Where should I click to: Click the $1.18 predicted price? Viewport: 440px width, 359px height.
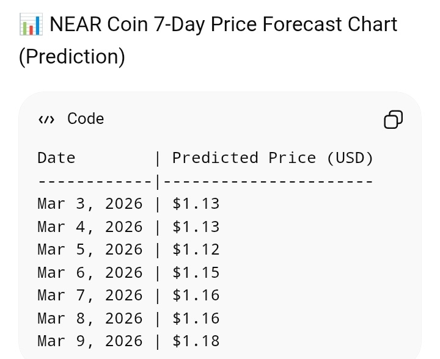[x=196, y=341]
